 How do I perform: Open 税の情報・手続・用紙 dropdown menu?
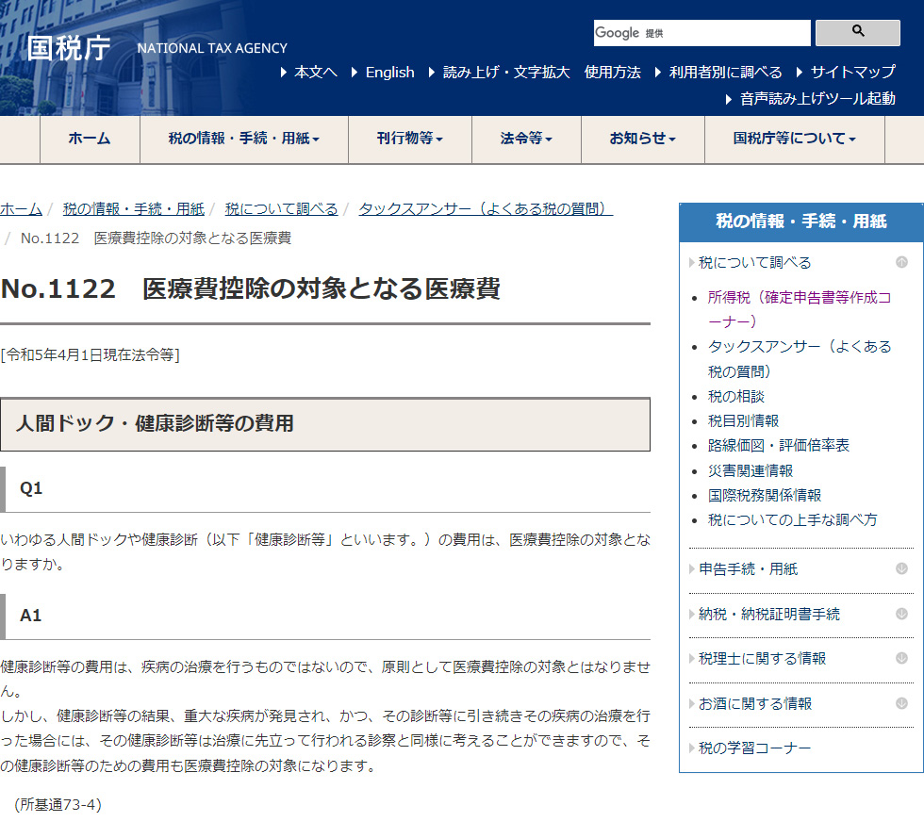click(244, 139)
